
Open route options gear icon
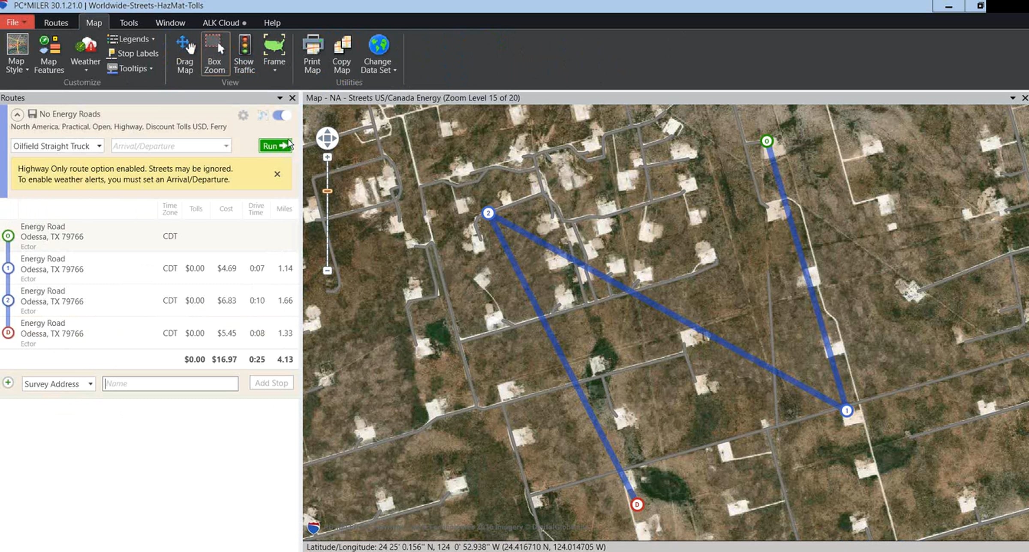243,115
